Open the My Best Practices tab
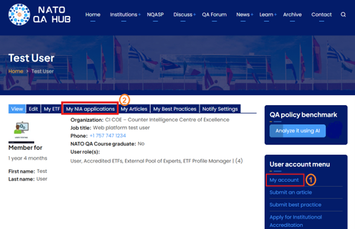This screenshot has width=355, height=229. pos(175,109)
